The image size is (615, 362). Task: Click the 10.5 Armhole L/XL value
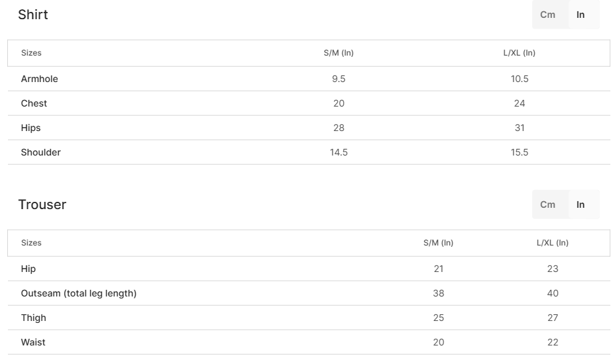(x=520, y=79)
